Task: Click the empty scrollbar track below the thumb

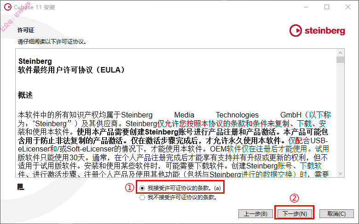Action: (x=341, y=117)
